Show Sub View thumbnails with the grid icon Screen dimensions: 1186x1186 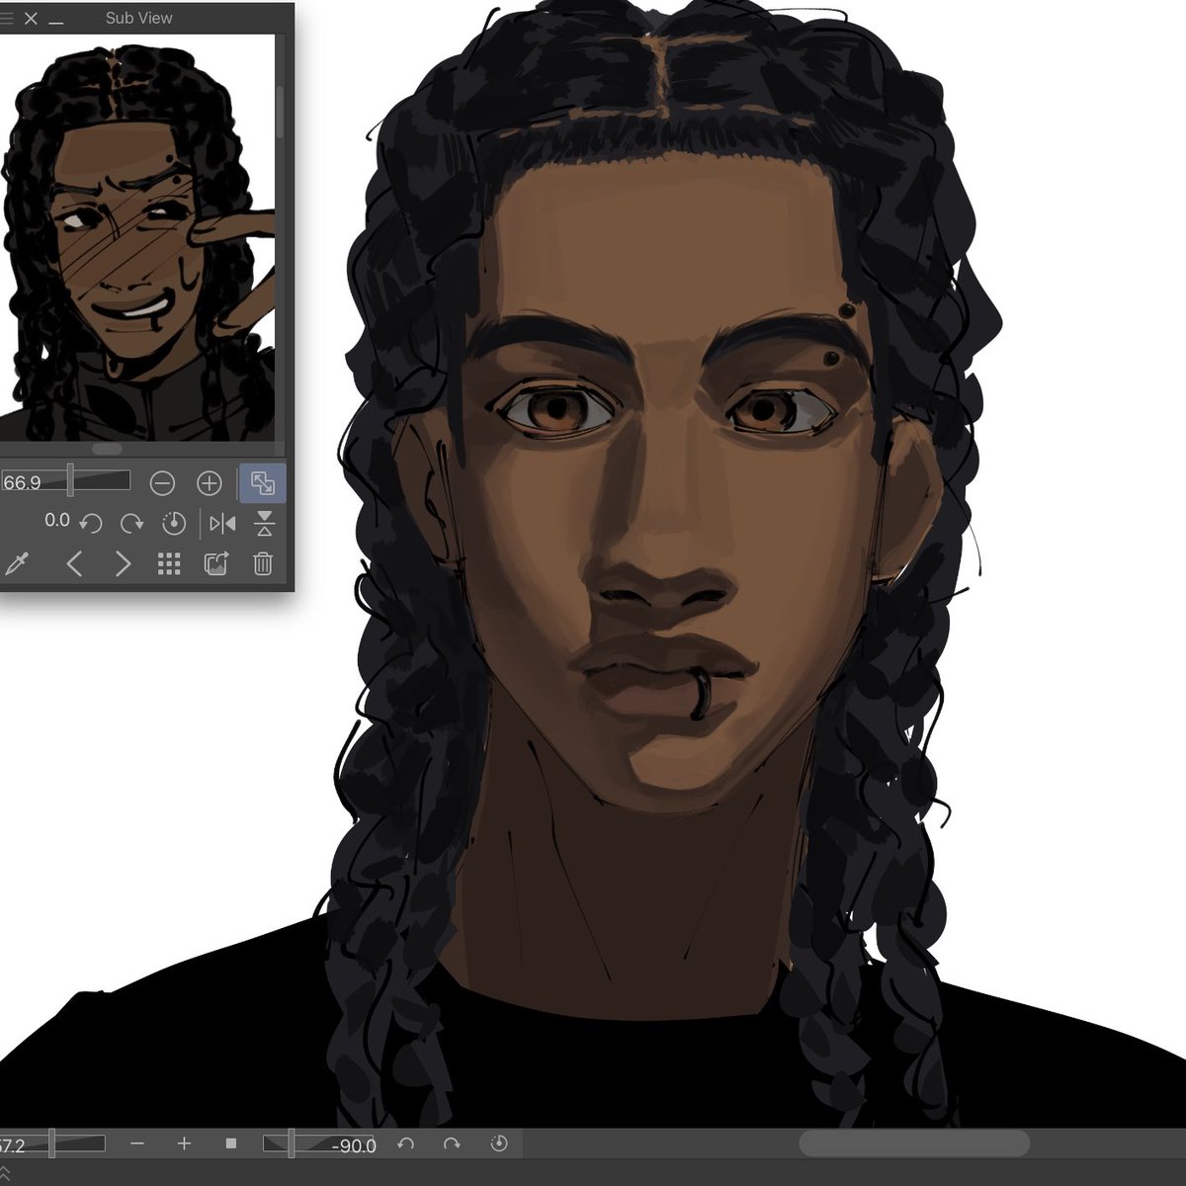tap(169, 563)
